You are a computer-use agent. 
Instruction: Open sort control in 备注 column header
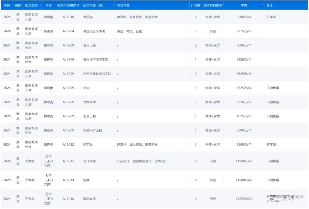[x=307, y=5]
